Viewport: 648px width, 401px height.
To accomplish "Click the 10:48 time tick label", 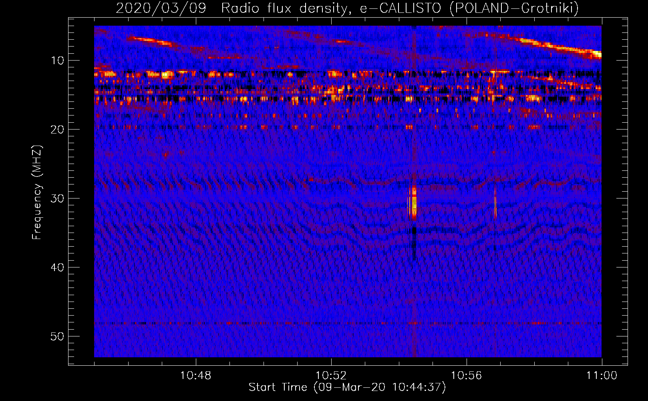I will [x=195, y=376].
